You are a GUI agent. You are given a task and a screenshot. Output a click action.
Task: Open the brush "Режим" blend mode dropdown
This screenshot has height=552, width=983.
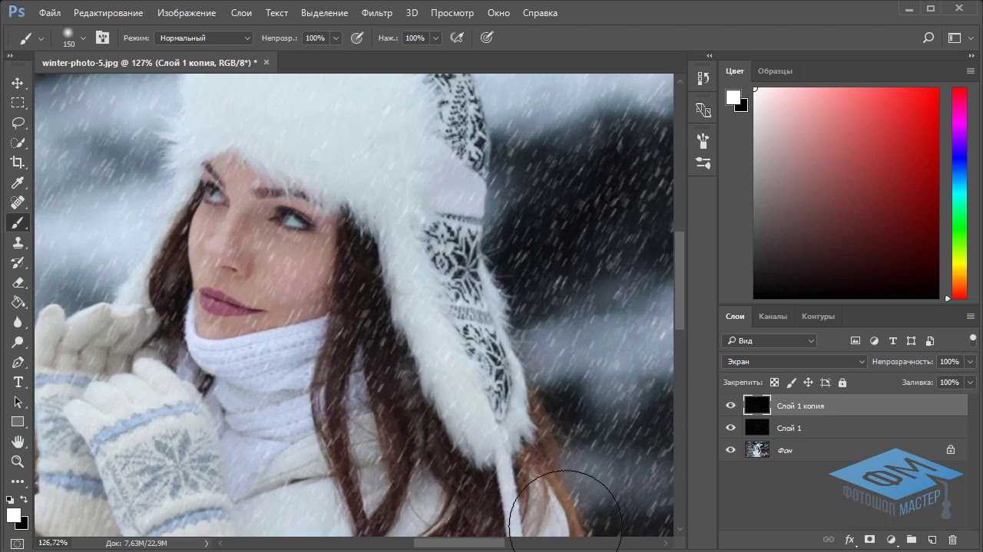(204, 38)
